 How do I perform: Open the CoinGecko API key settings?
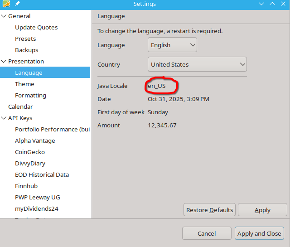[x=30, y=152]
